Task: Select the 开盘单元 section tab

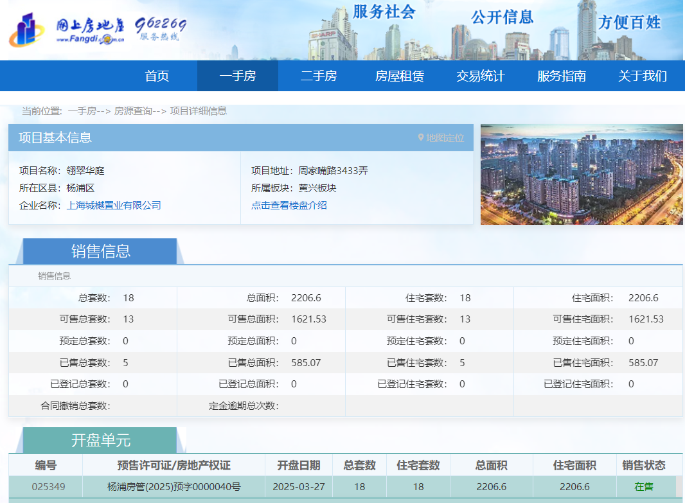Action: point(100,440)
